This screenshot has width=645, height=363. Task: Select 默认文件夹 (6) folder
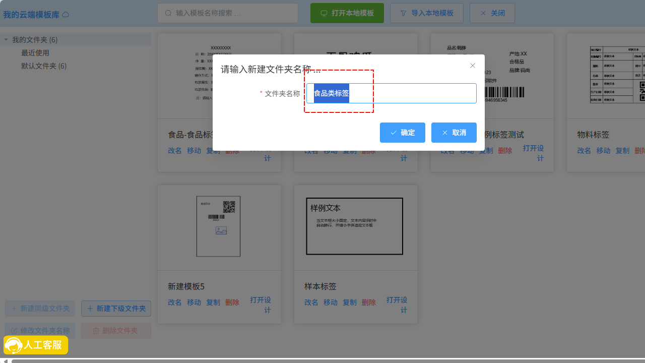click(x=44, y=66)
